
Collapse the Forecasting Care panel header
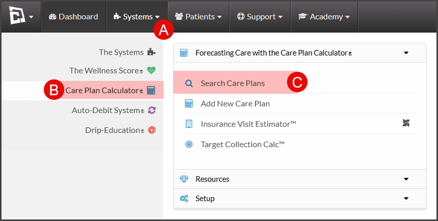tap(300, 53)
